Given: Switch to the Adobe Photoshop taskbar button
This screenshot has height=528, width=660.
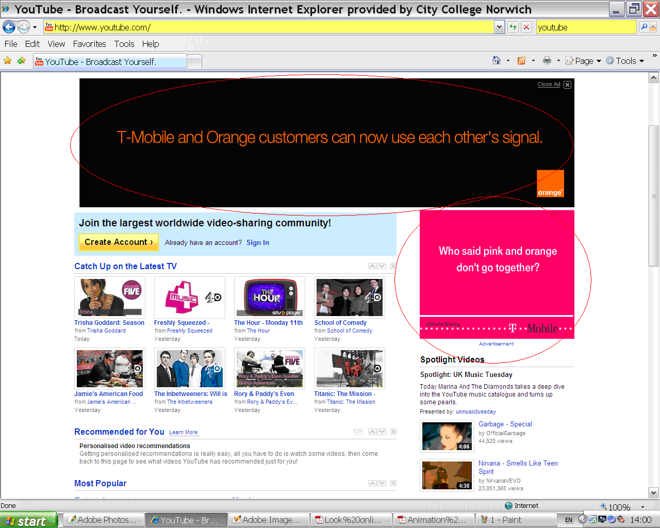Looking at the screenshot, I should point(103,520).
